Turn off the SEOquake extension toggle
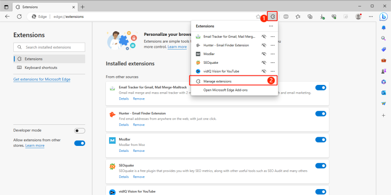The image size is (391, 195). pyautogui.click(x=321, y=166)
